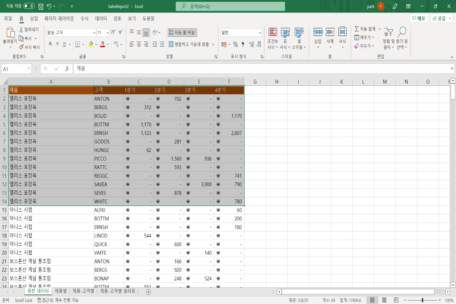The width and height of the screenshot is (456, 304).
Task: Open the Quick Access Toolbar customize arrow
Action: 72,6
